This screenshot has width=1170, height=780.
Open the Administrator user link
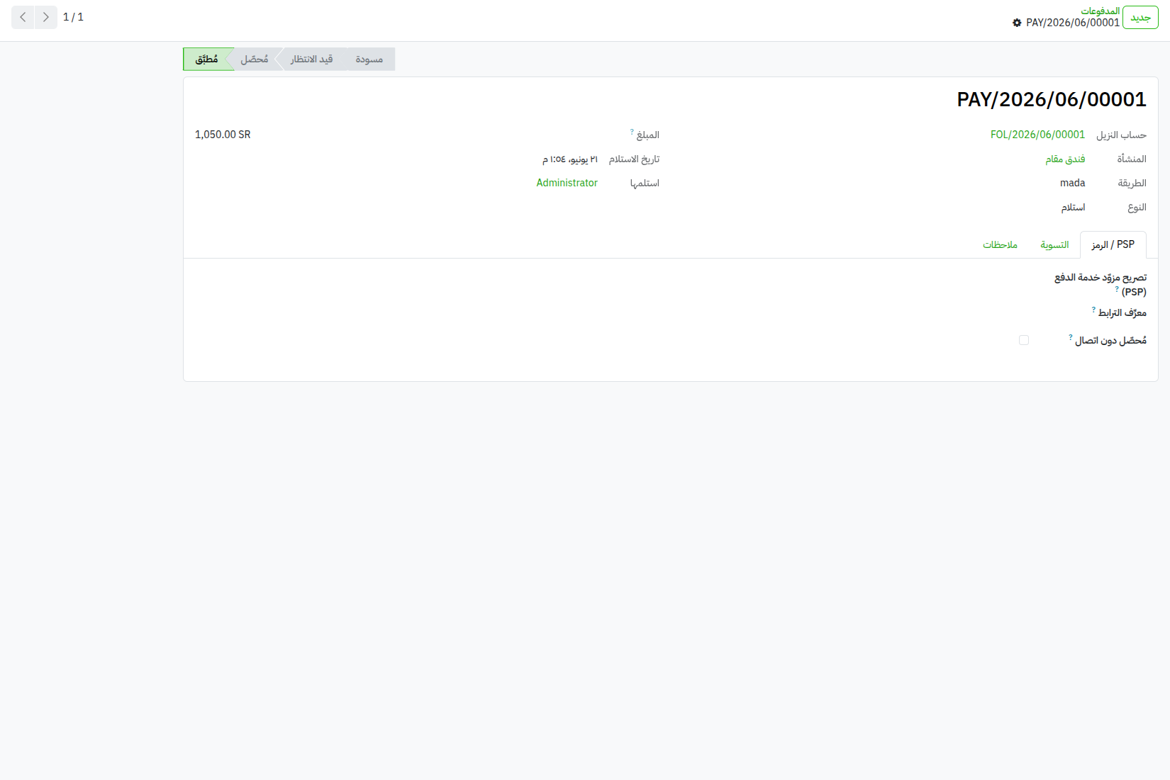[x=567, y=183]
